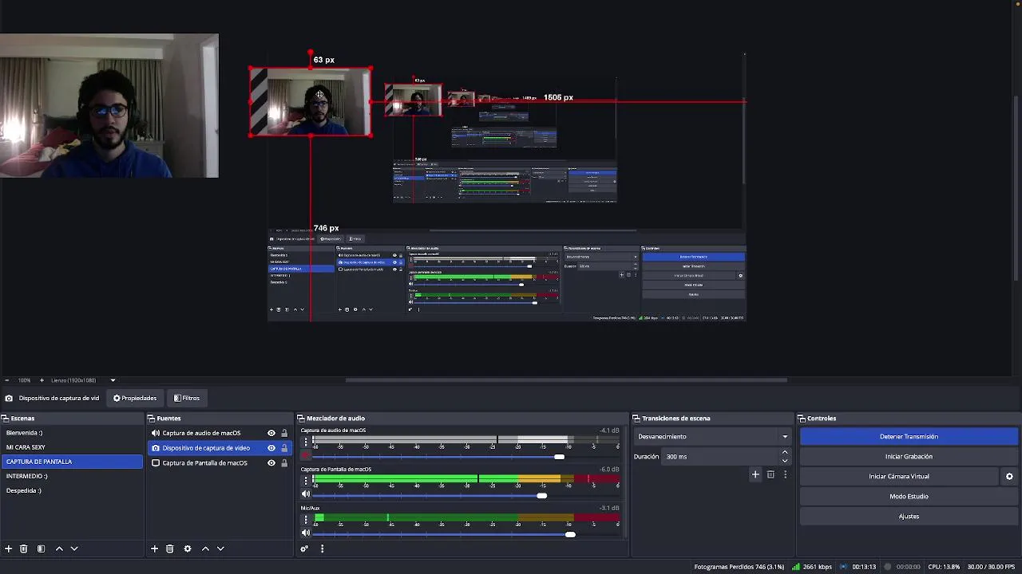Zoom out preview with minus icon
This screenshot has height=574, width=1022.
click(x=6, y=380)
